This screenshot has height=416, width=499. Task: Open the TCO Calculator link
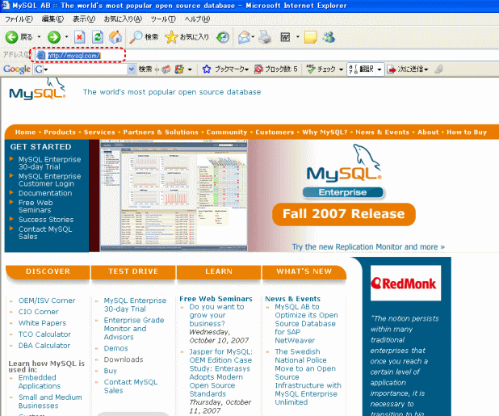(x=44, y=334)
